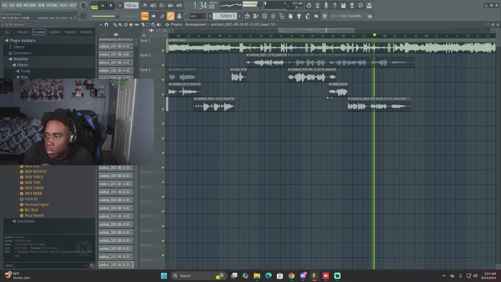The image size is (501, 282).
Task: Pause playback with the pause button
Action: click(103, 5)
